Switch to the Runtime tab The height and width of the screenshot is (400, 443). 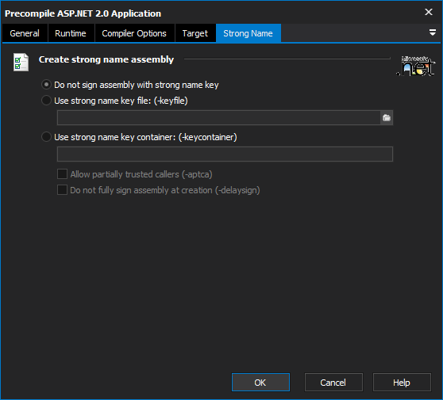click(71, 33)
